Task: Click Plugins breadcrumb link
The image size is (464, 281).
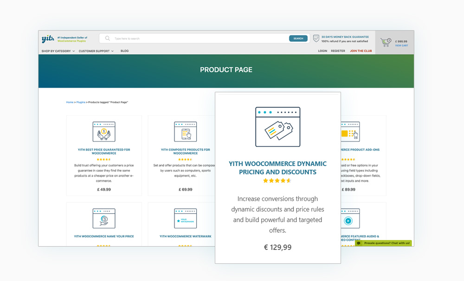Action: click(x=81, y=102)
